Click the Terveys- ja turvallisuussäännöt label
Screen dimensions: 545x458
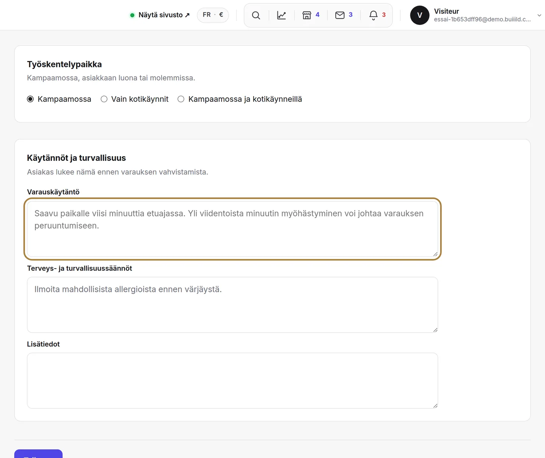coord(79,268)
